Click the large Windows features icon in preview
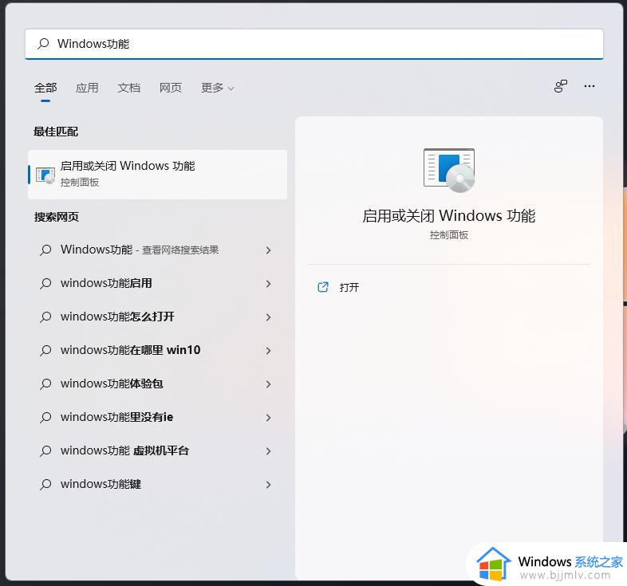This screenshot has height=586, width=627. click(449, 171)
